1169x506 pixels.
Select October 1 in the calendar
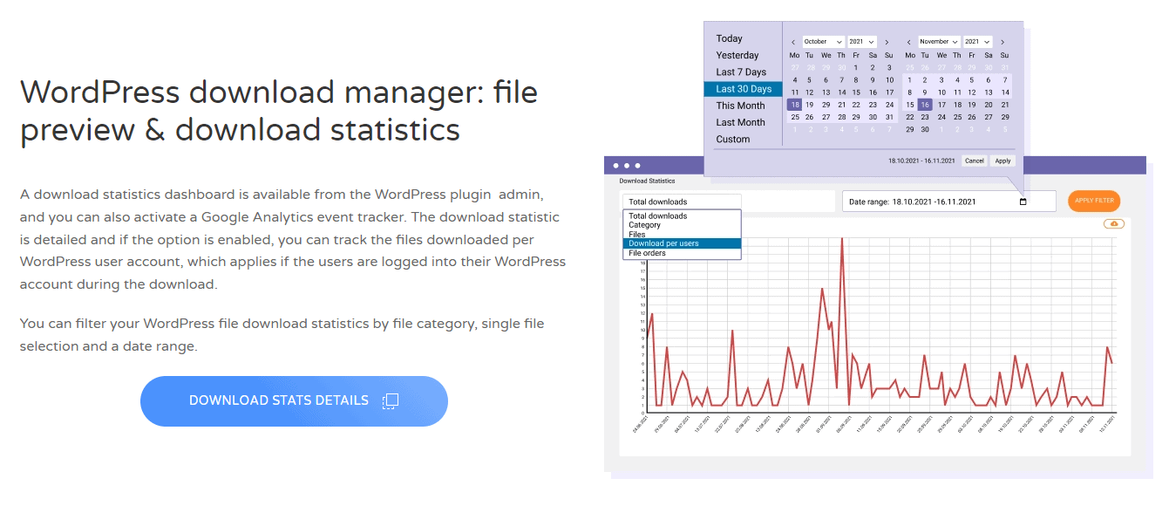click(858, 67)
